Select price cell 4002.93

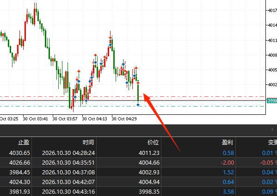pos(149,172)
